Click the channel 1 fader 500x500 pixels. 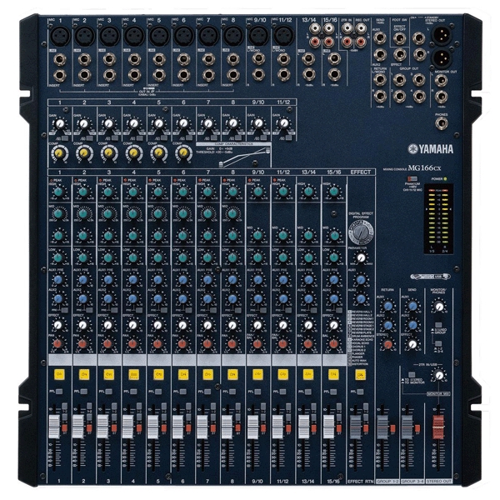[54, 427]
